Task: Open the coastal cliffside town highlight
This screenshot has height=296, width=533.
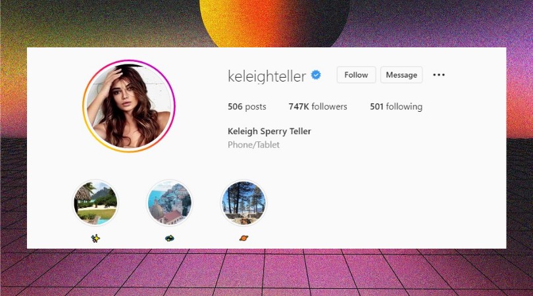Action: pos(169,203)
